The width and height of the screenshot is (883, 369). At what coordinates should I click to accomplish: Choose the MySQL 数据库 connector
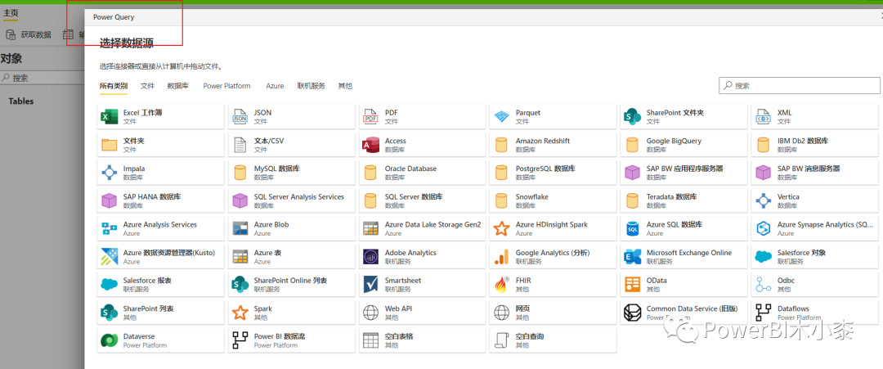[291, 173]
